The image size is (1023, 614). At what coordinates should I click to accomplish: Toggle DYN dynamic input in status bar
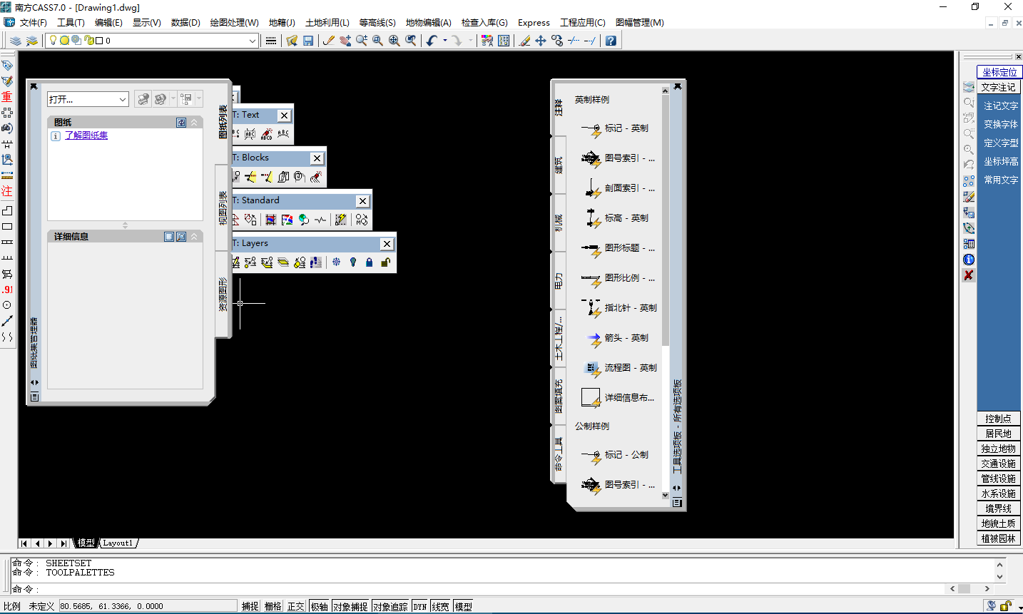420,606
